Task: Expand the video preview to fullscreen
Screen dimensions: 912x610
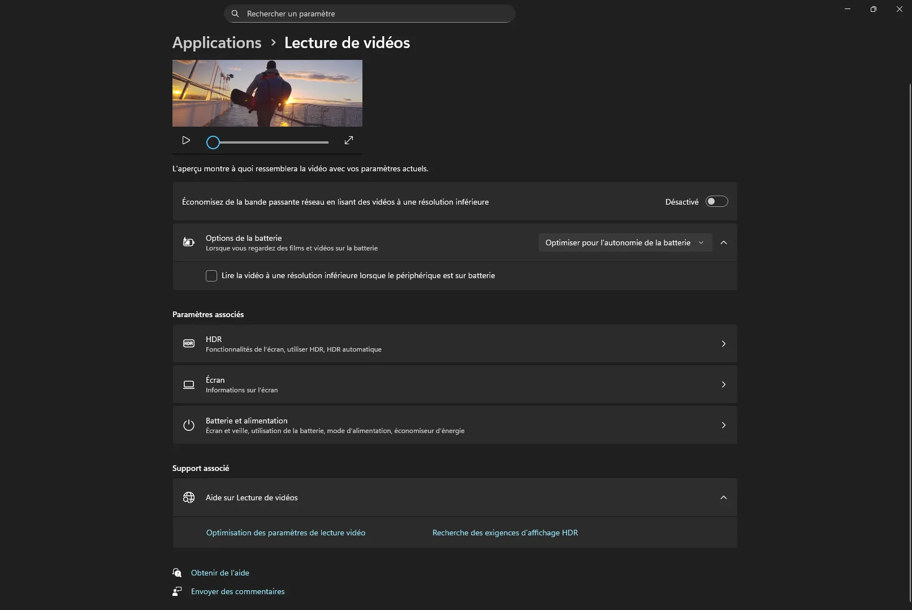Action: point(349,140)
